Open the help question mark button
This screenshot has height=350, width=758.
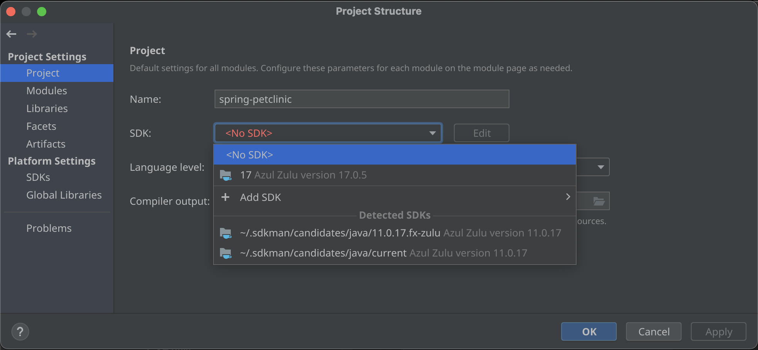click(x=20, y=332)
